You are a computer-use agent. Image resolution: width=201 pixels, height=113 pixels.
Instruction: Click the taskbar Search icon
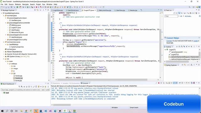point(7,111)
